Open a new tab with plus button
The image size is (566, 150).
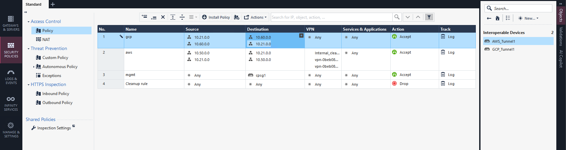click(x=53, y=4)
